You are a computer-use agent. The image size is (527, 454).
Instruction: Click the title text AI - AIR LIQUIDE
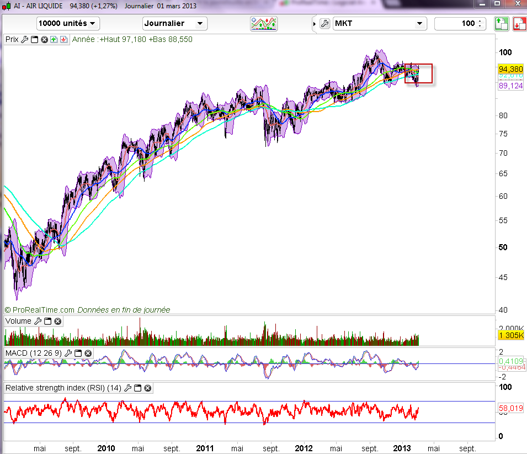click(x=38, y=6)
